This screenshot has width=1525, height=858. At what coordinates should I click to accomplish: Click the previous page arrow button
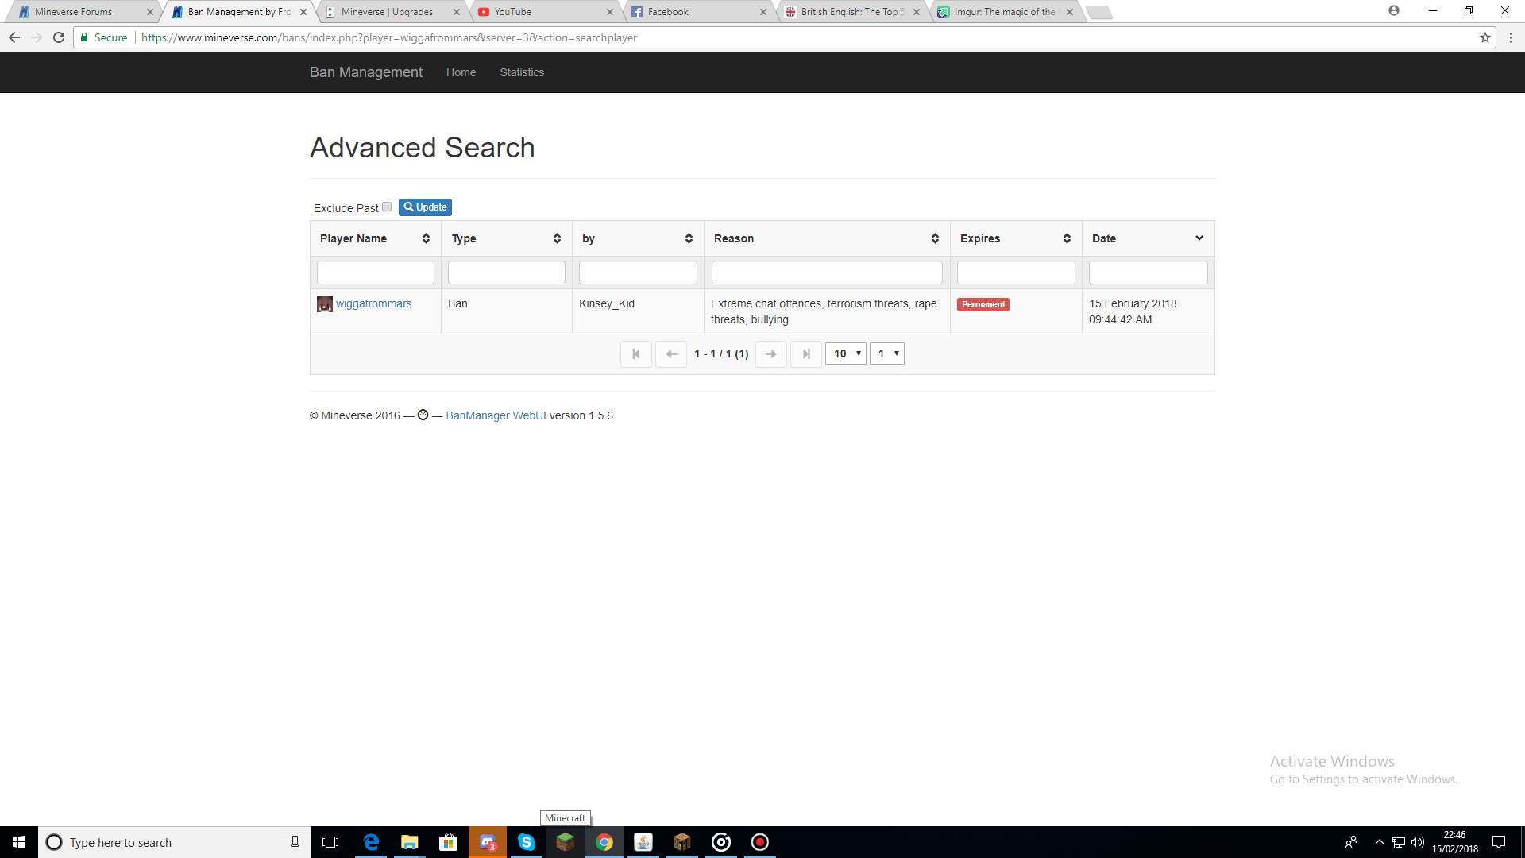click(671, 354)
